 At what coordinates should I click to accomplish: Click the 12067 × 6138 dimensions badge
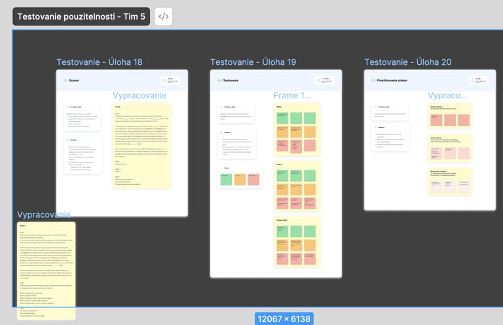(284, 318)
